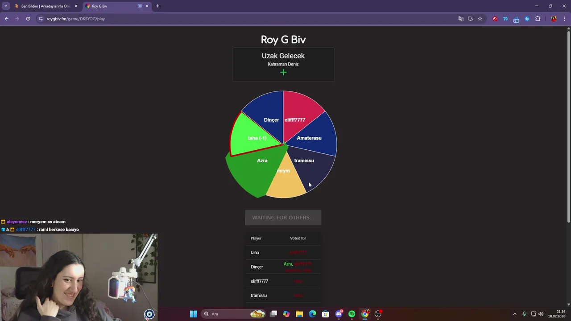Open the Windows Start menu
This screenshot has width=571, height=321.
[193, 314]
